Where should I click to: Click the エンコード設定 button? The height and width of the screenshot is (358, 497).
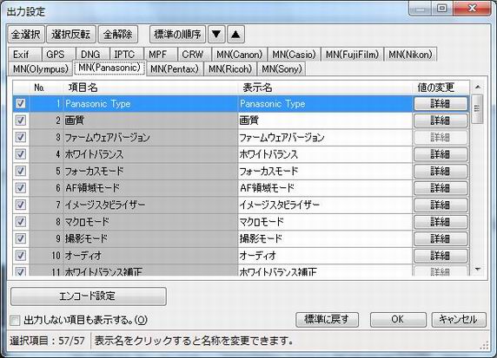pos(89,296)
